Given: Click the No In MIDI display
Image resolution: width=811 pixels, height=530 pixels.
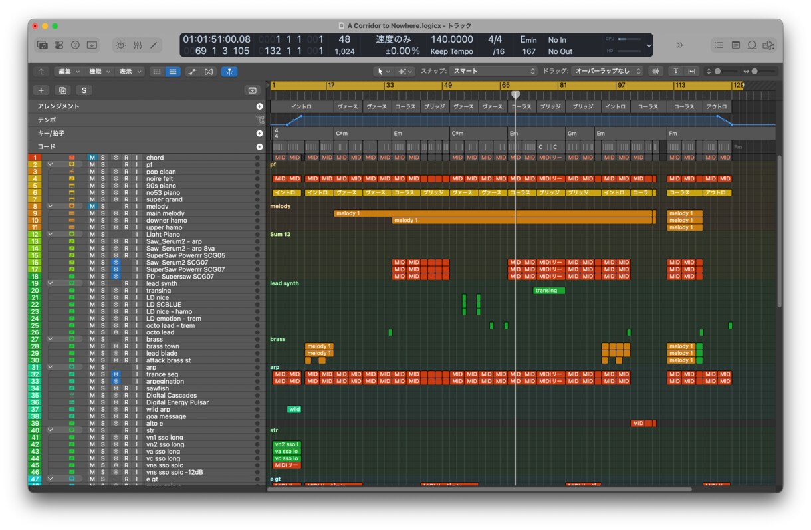Looking at the screenshot, I should 557,40.
